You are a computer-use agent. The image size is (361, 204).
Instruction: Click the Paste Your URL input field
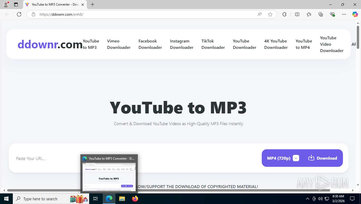pyautogui.click(x=135, y=158)
